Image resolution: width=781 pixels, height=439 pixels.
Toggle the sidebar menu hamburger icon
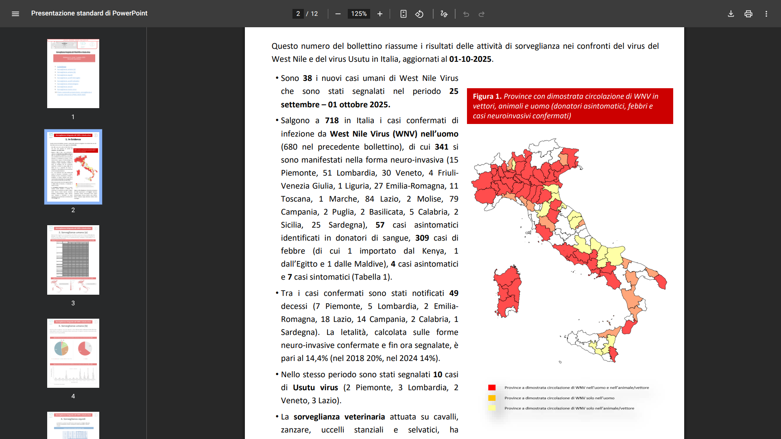(15, 14)
